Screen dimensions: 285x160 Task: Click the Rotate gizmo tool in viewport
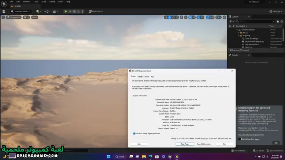pyautogui.click(x=174, y=18)
